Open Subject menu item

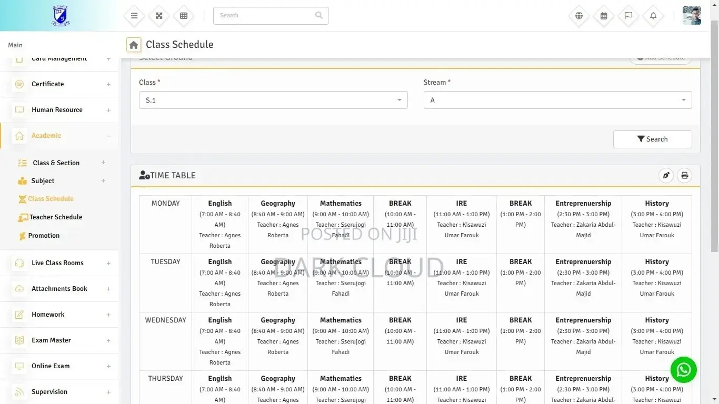click(43, 181)
